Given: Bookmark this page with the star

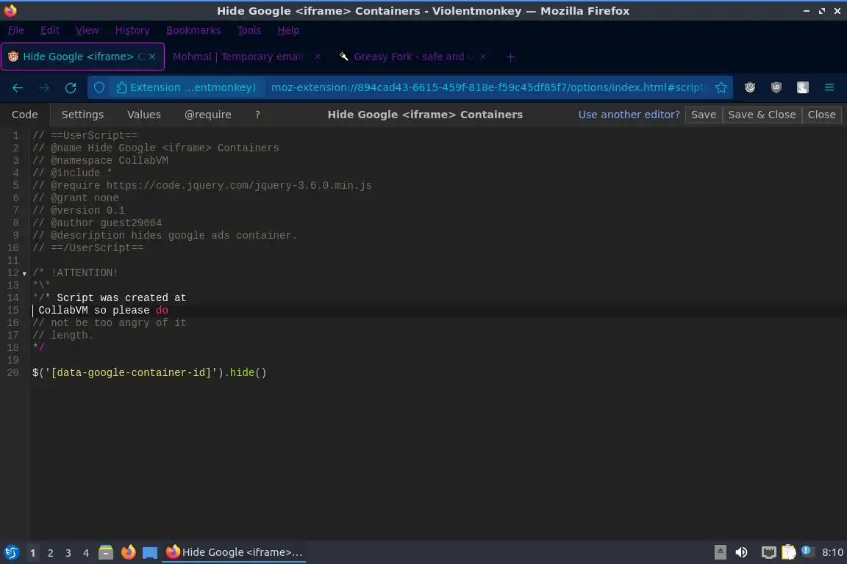Looking at the screenshot, I should point(721,87).
